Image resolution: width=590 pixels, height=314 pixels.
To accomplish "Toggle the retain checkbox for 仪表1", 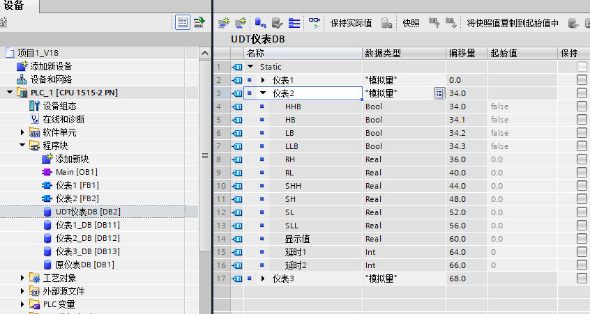I will click(582, 80).
